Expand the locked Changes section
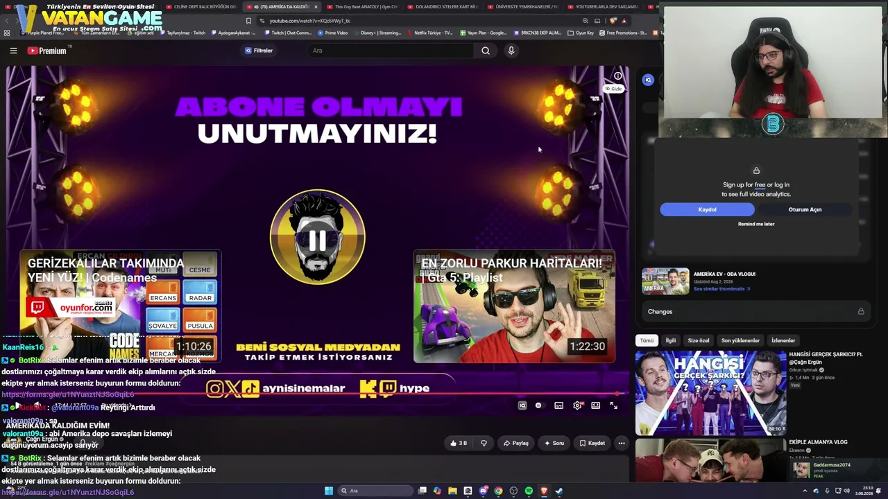 [755, 312]
